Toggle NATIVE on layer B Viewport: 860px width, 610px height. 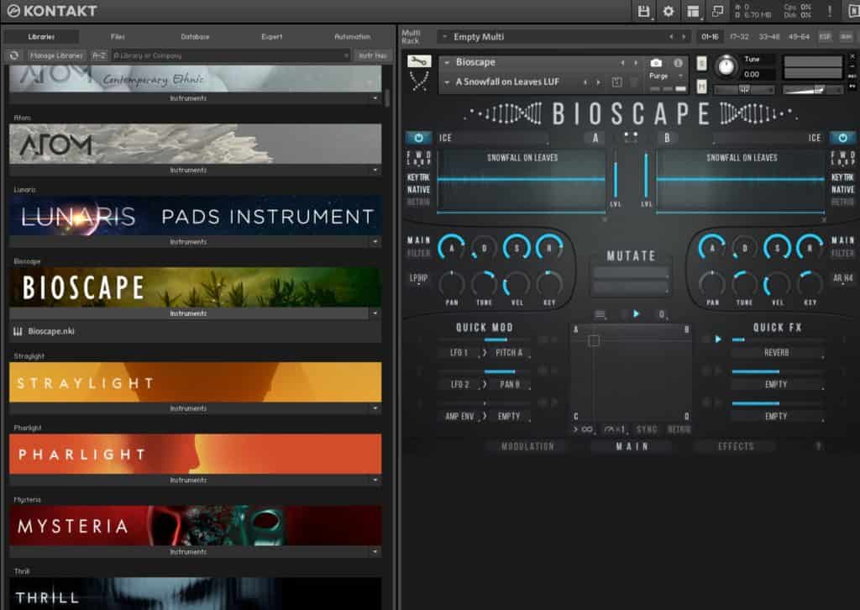coord(842,190)
